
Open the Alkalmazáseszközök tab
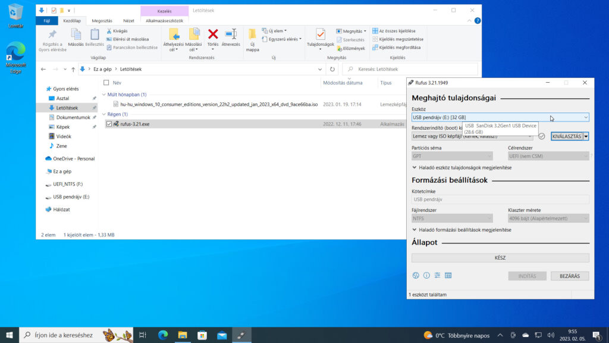pos(164,21)
